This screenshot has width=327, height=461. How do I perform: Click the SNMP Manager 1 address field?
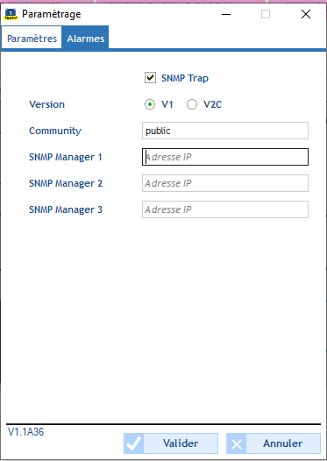point(225,157)
